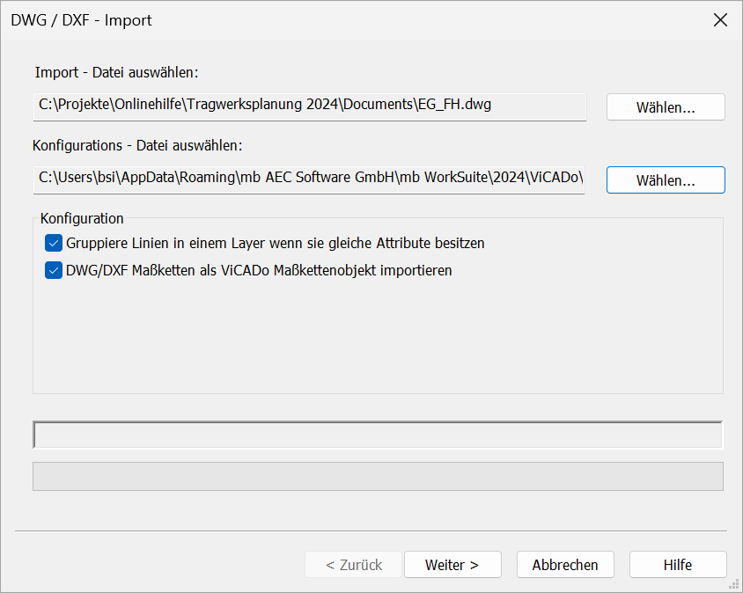Open file chooser via Wählen for the import file

pyautogui.click(x=666, y=107)
